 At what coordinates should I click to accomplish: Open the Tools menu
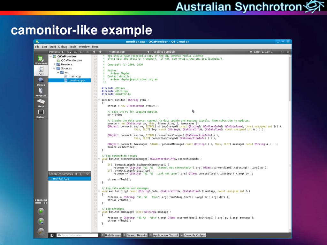(x=73, y=47)
